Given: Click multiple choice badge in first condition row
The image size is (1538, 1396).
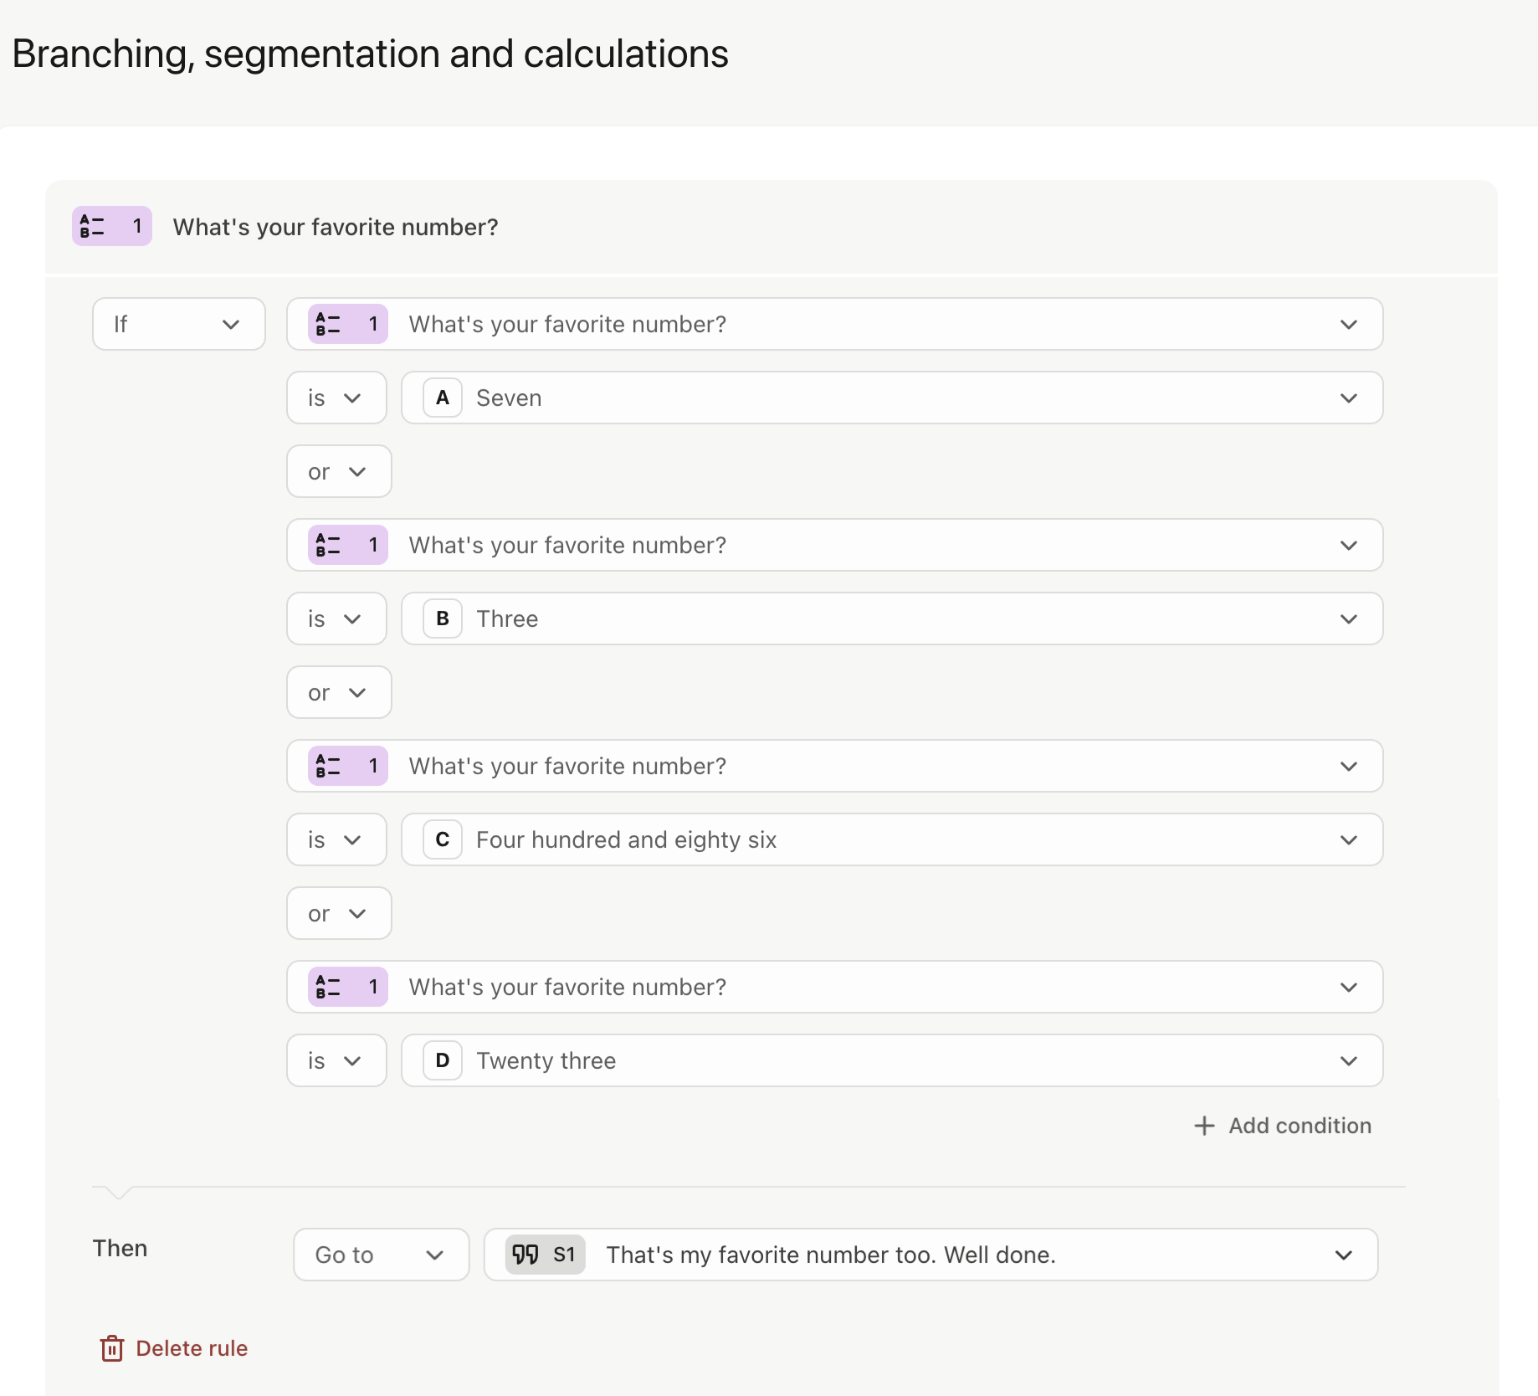Looking at the screenshot, I should point(348,324).
